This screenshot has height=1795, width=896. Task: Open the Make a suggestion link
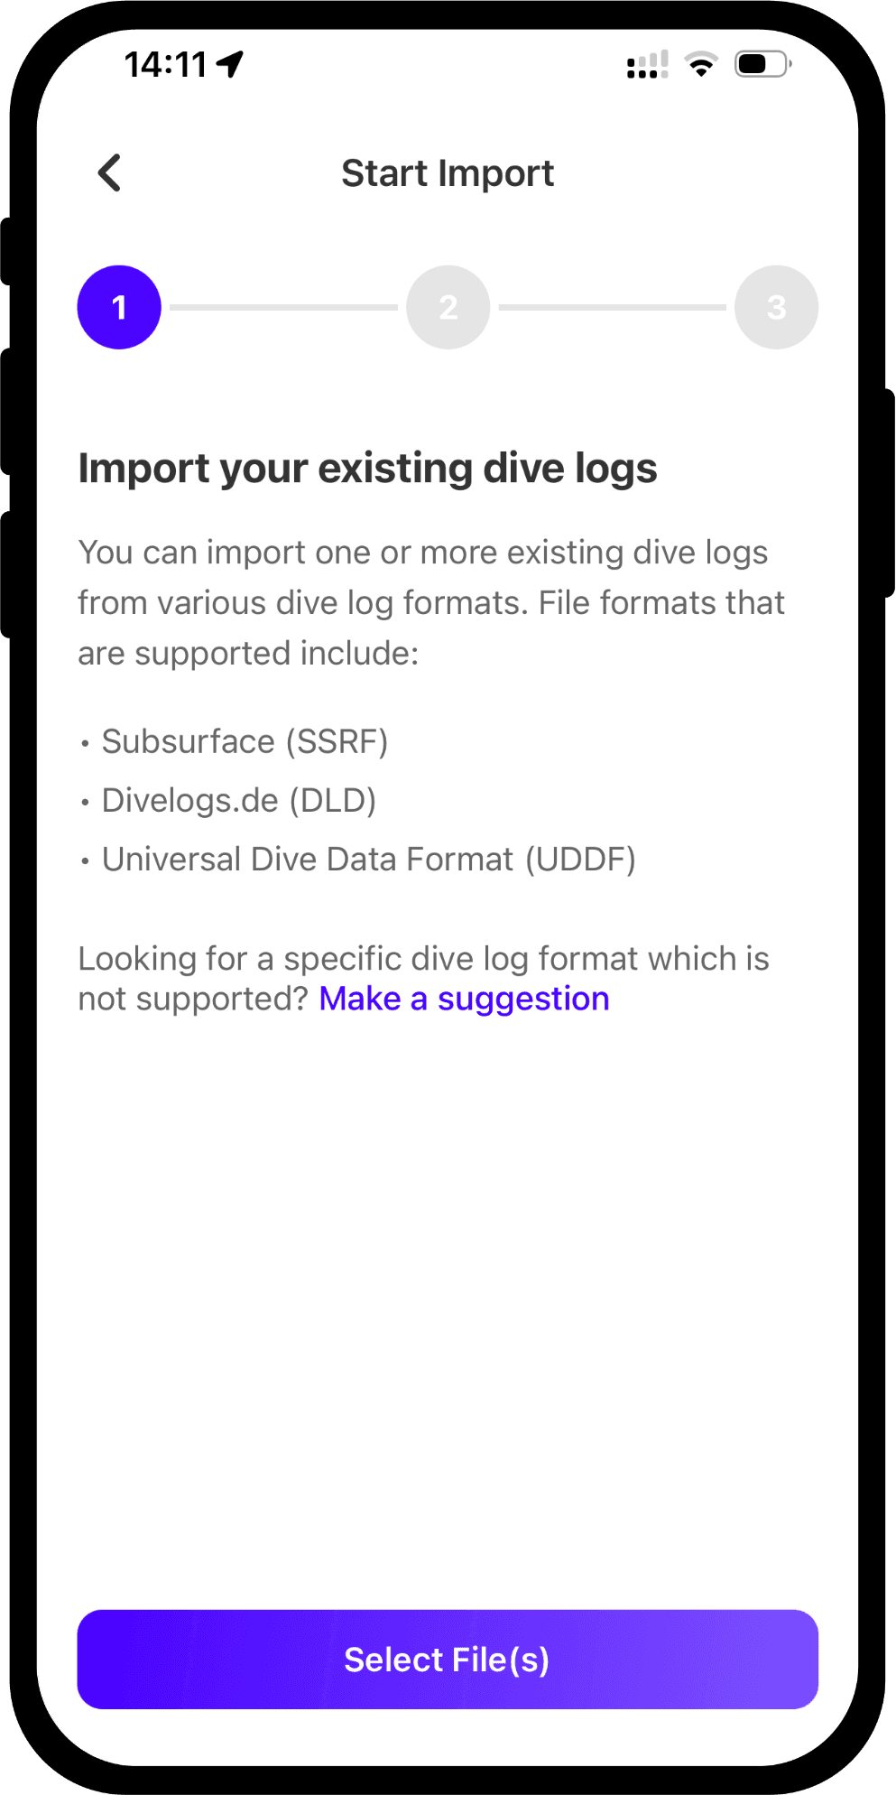coord(464,998)
